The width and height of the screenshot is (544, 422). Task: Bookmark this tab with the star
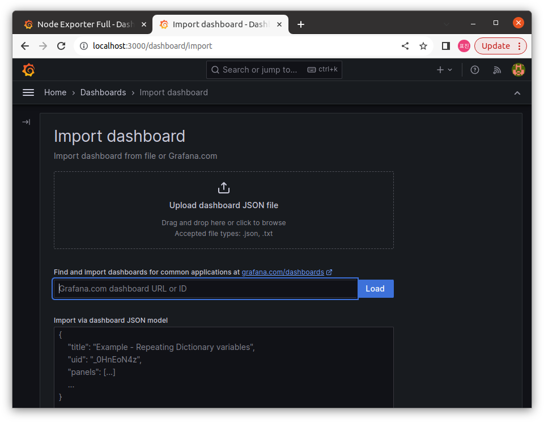(x=423, y=46)
